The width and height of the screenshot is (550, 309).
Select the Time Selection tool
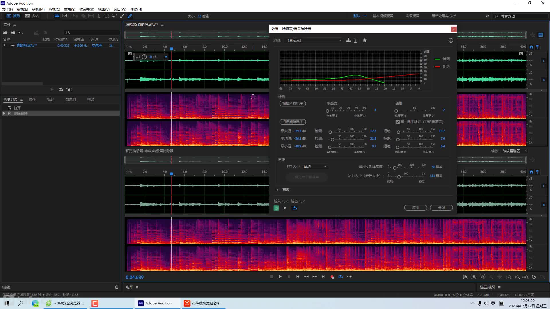pyautogui.click(x=99, y=16)
